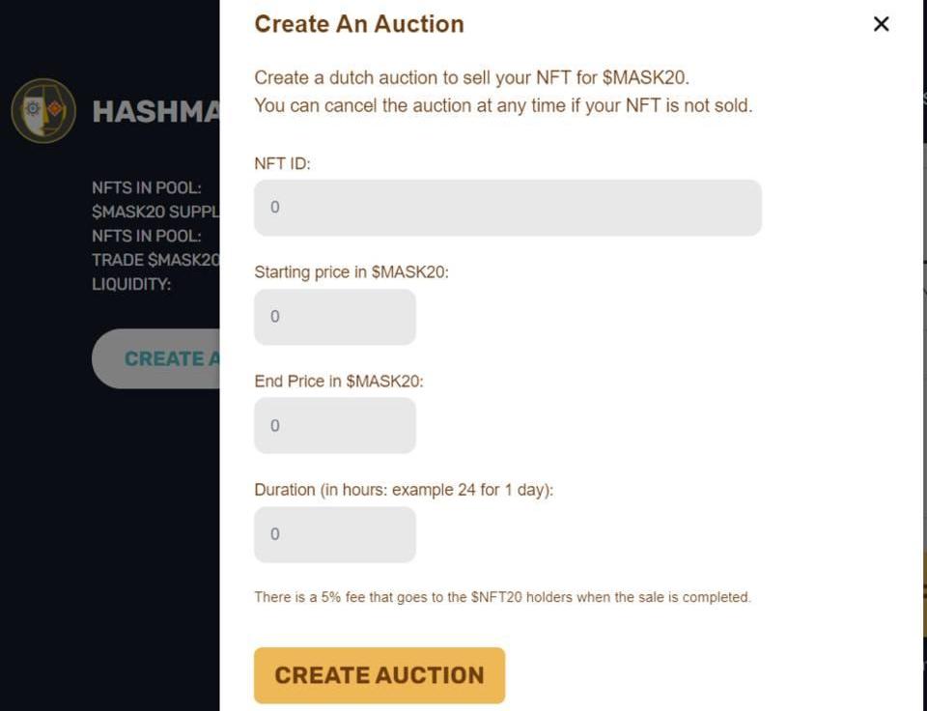Focus the NFT ID input field

[x=508, y=208]
